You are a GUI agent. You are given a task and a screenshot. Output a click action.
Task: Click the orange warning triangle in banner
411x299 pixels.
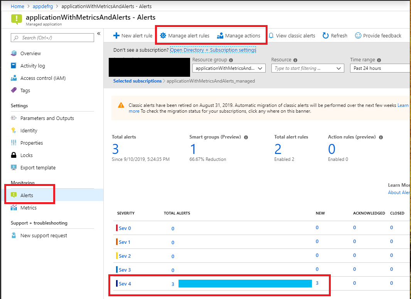pos(121,105)
